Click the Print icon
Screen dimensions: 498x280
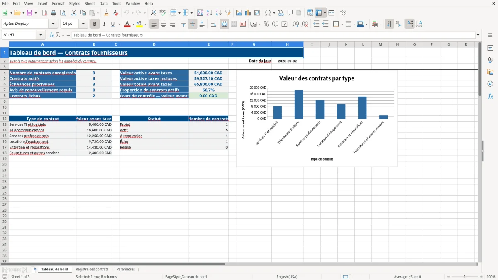54,13
